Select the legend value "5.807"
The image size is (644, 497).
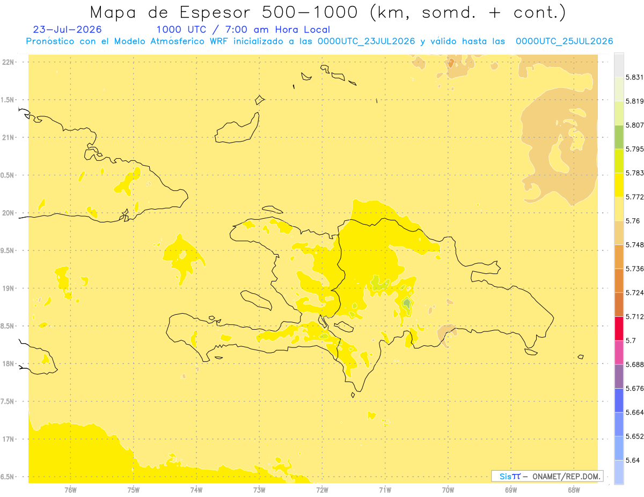634,125
